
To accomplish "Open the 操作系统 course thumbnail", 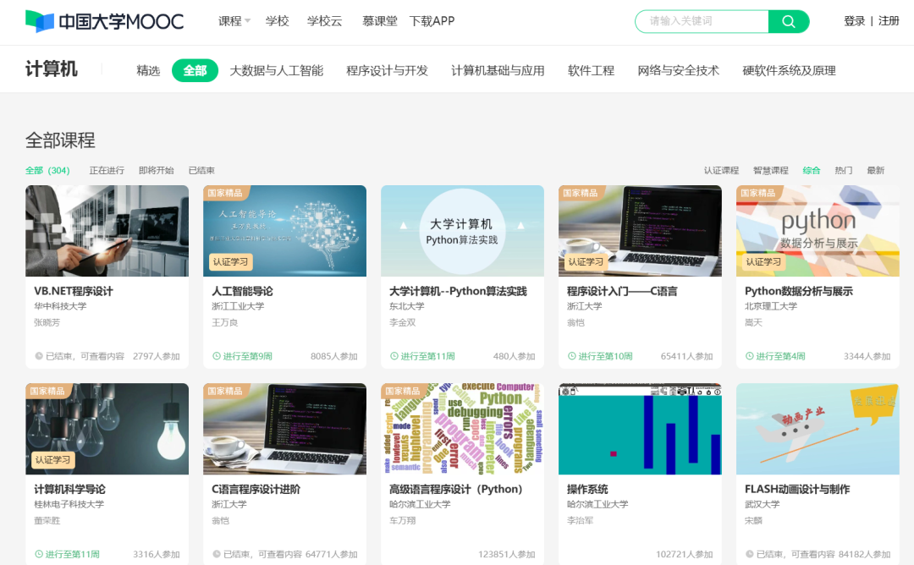I will [x=640, y=429].
